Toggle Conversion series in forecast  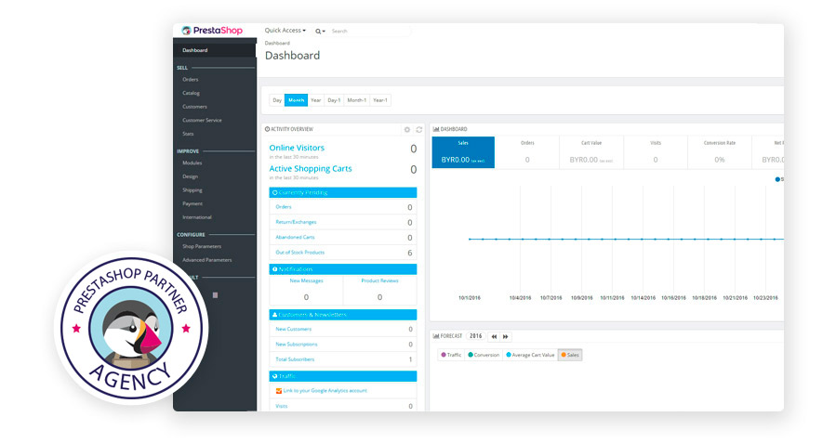tap(484, 355)
